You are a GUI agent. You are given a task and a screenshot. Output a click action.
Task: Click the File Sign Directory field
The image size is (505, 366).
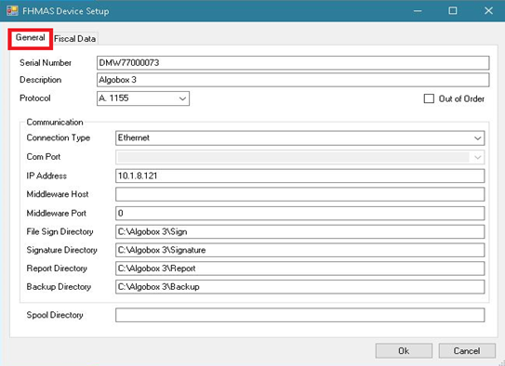[x=299, y=231]
